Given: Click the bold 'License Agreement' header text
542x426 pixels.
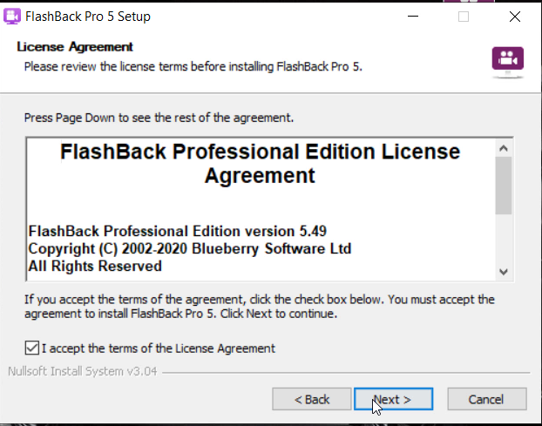Looking at the screenshot, I should 75,46.
